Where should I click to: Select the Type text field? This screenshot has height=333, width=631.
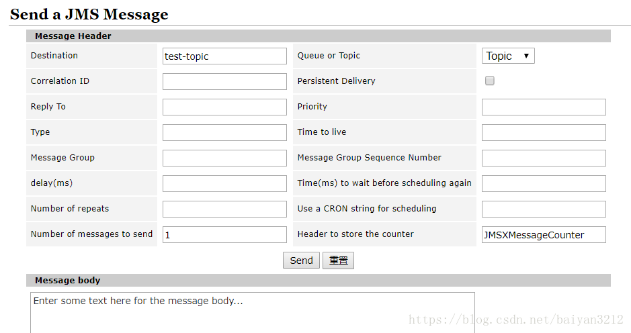click(x=224, y=133)
